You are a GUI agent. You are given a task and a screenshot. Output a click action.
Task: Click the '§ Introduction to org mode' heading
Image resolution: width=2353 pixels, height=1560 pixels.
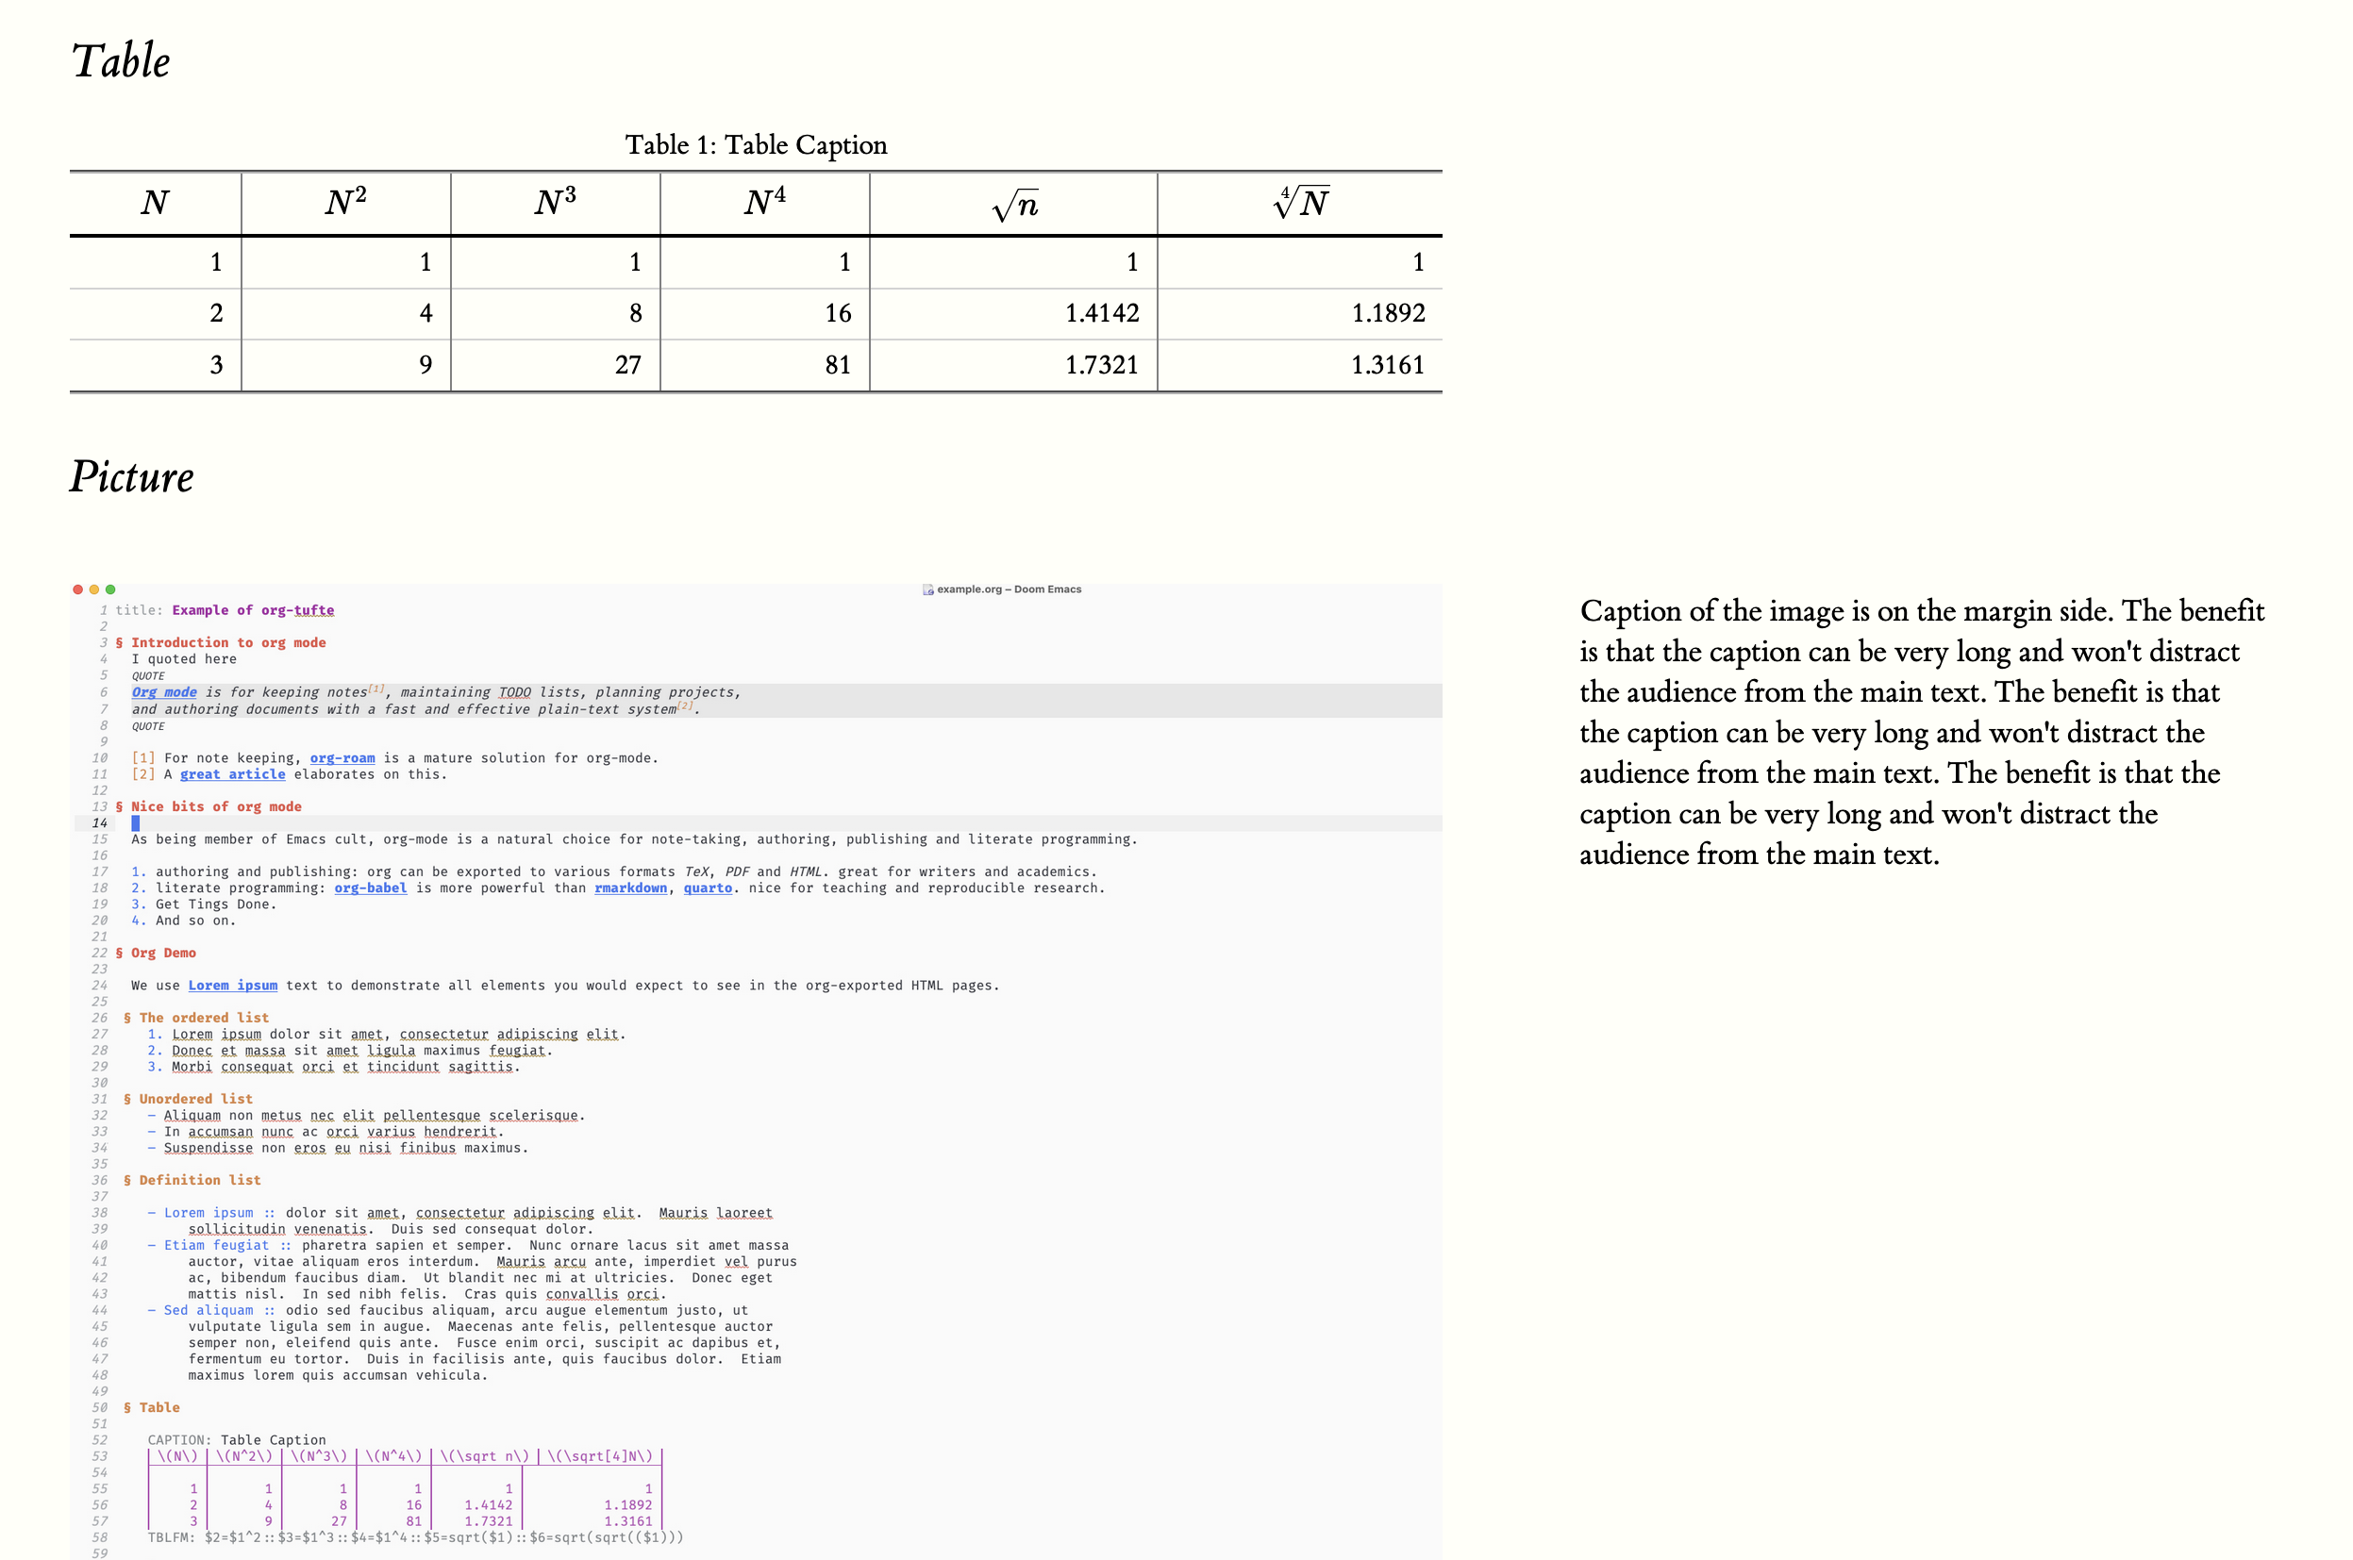(x=221, y=643)
